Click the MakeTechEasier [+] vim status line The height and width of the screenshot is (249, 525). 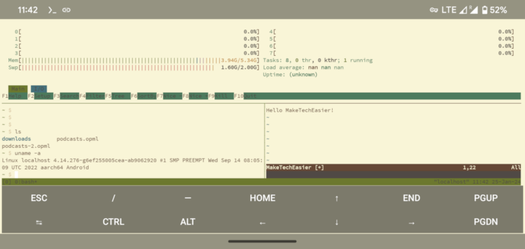click(393, 168)
